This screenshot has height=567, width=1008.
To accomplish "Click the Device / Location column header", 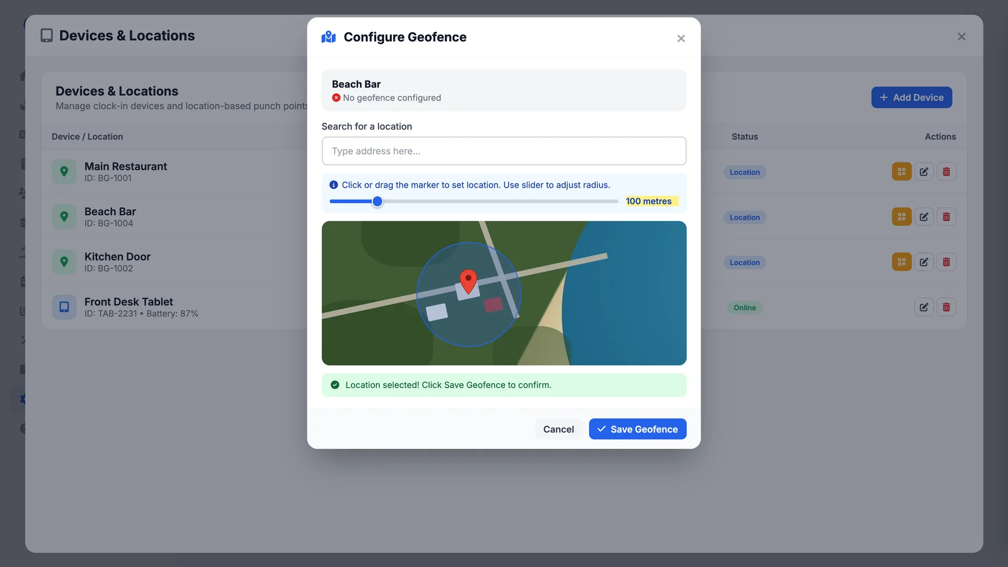I will click(x=87, y=137).
